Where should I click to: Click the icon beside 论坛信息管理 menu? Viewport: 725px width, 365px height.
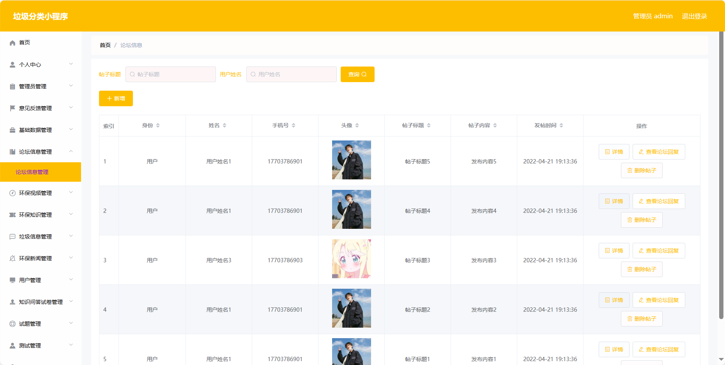(12, 152)
